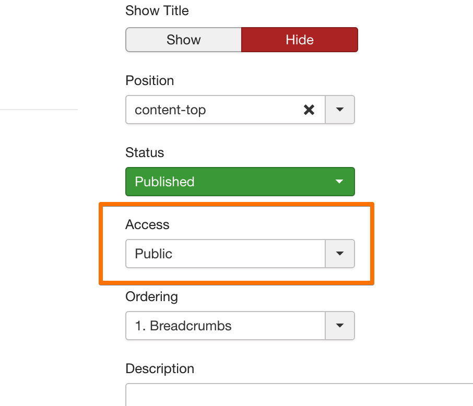The width and height of the screenshot is (473, 406).
Task: Click the Position field label
Action: (x=150, y=80)
